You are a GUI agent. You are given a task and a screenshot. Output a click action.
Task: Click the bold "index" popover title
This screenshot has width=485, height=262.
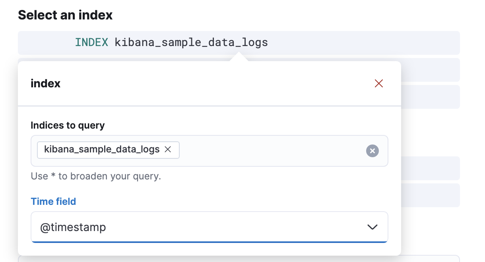coord(45,84)
